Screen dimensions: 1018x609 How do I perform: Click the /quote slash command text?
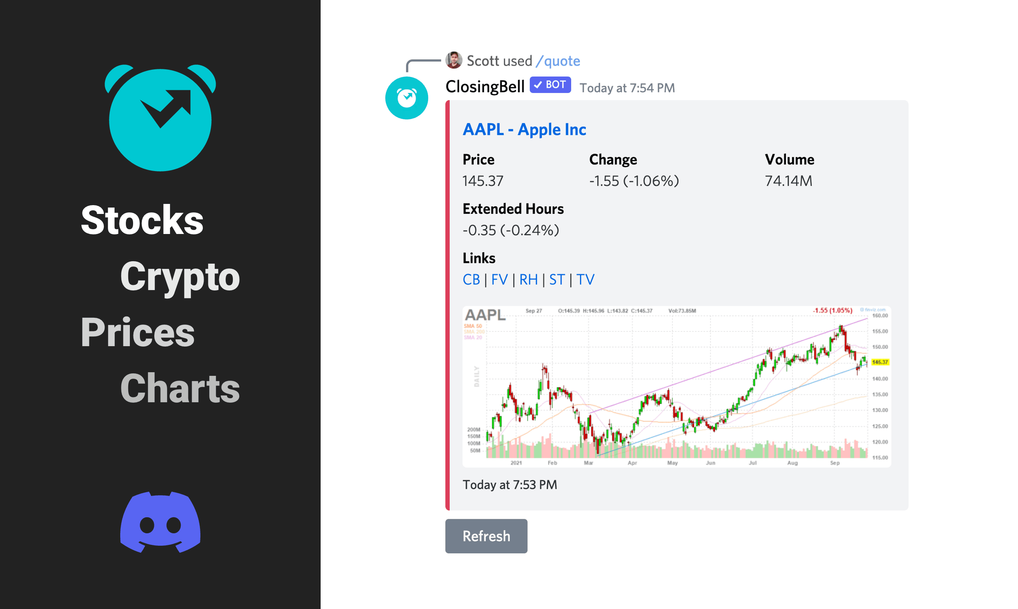558,61
